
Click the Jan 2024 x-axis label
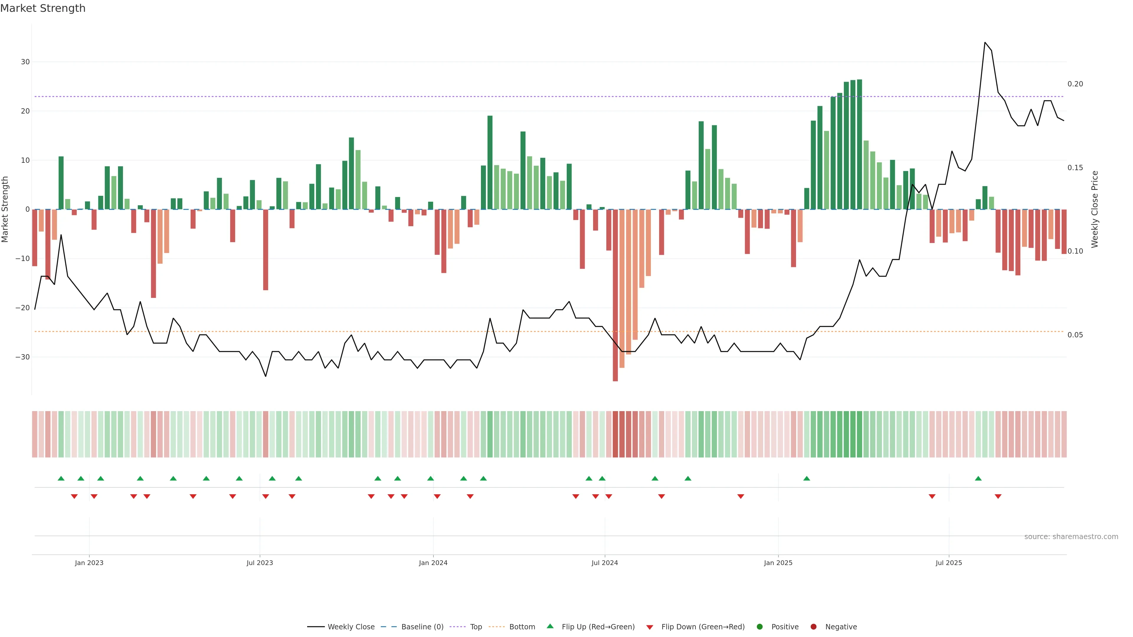coord(433,563)
